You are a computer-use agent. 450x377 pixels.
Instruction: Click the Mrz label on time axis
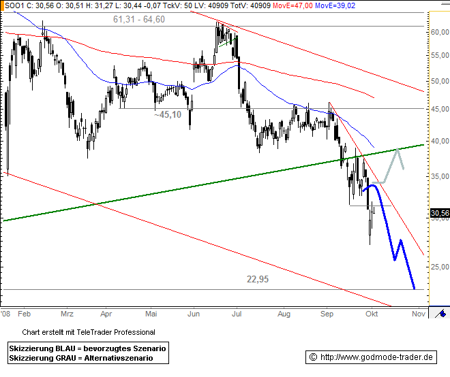point(67,314)
